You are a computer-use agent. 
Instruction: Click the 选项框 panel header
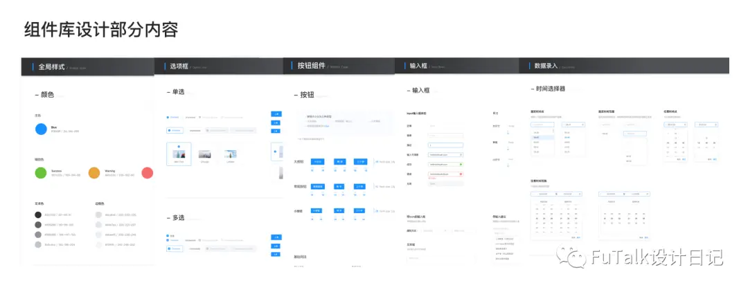pyautogui.click(x=219, y=66)
